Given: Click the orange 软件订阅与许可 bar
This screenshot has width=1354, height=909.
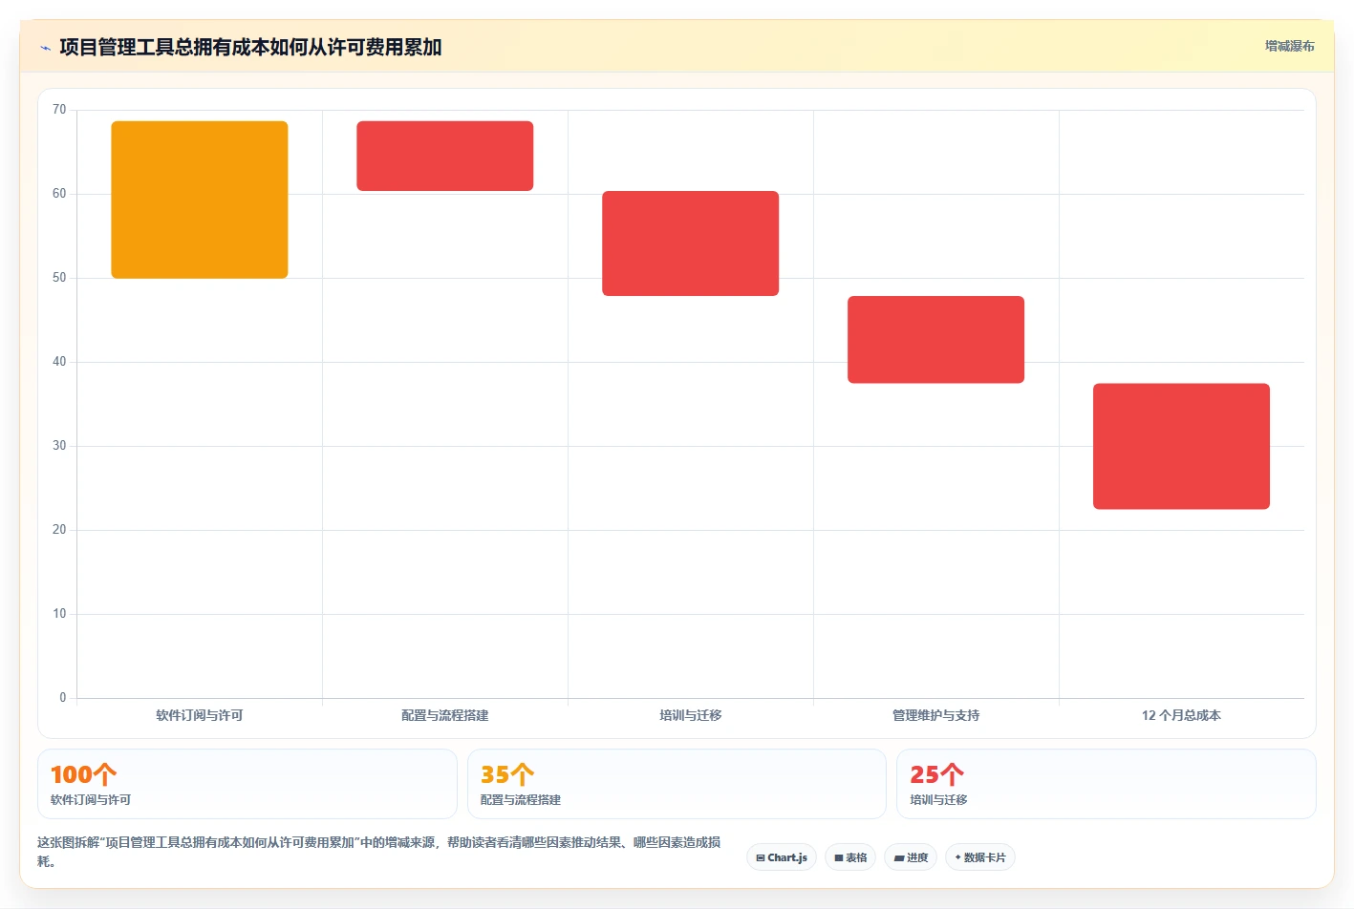Looking at the screenshot, I should point(200,200).
